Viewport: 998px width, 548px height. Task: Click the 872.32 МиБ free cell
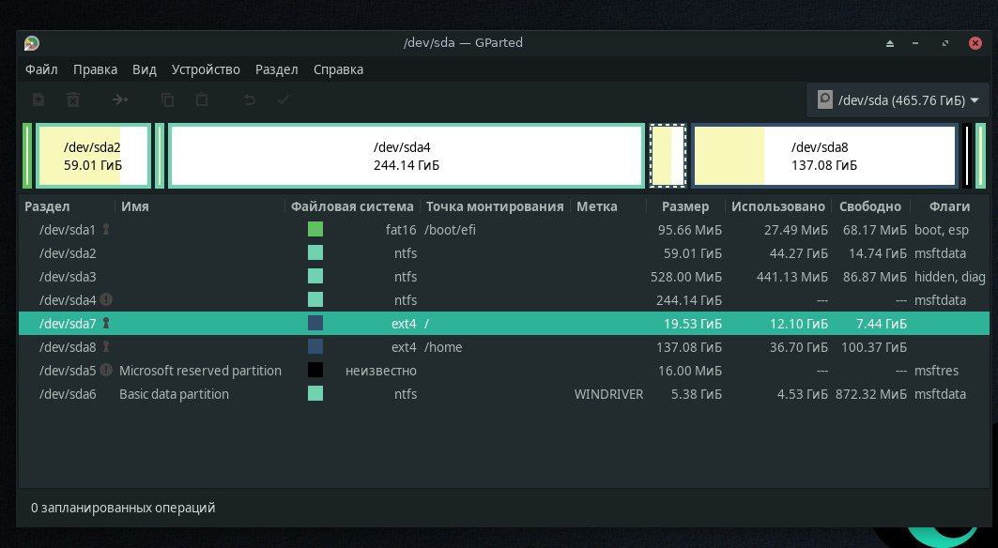pos(870,394)
